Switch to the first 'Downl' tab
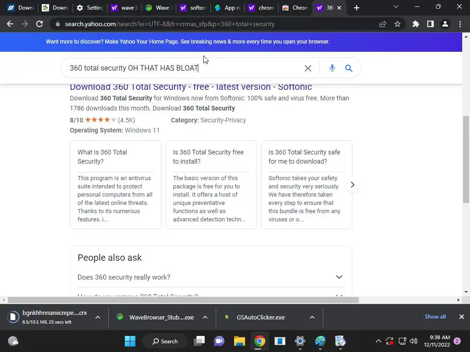470x352 pixels. click(21, 8)
